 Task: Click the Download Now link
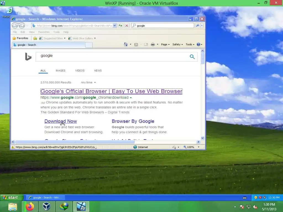tap(61, 121)
